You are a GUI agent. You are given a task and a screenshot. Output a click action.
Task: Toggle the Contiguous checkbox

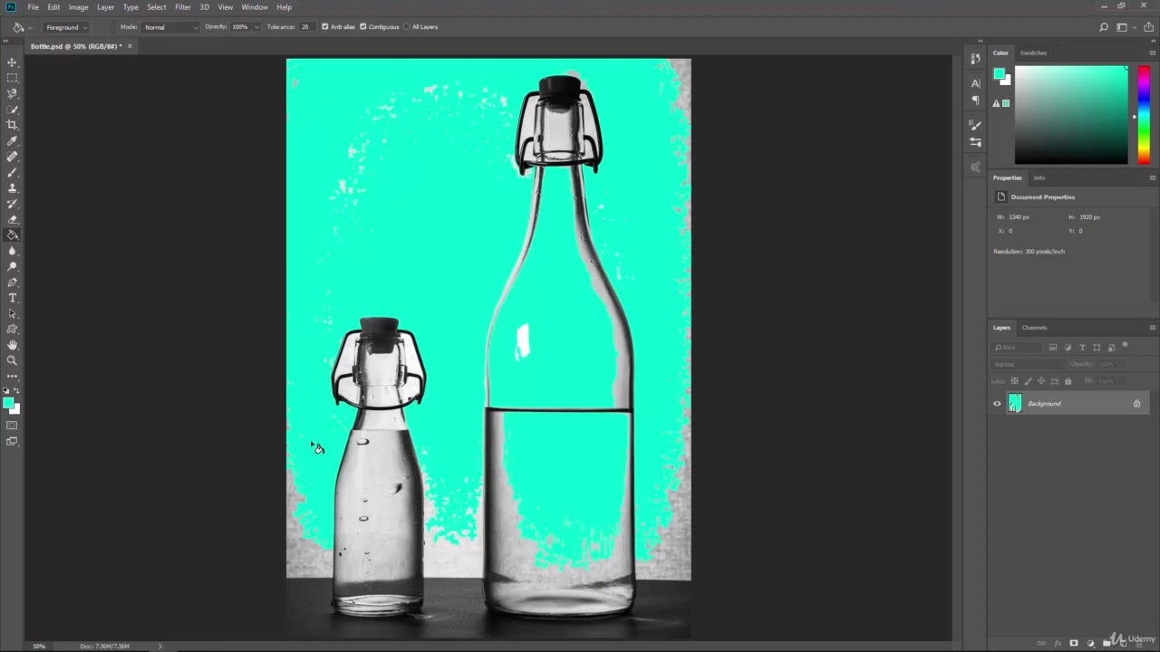click(x=363, y=27)
